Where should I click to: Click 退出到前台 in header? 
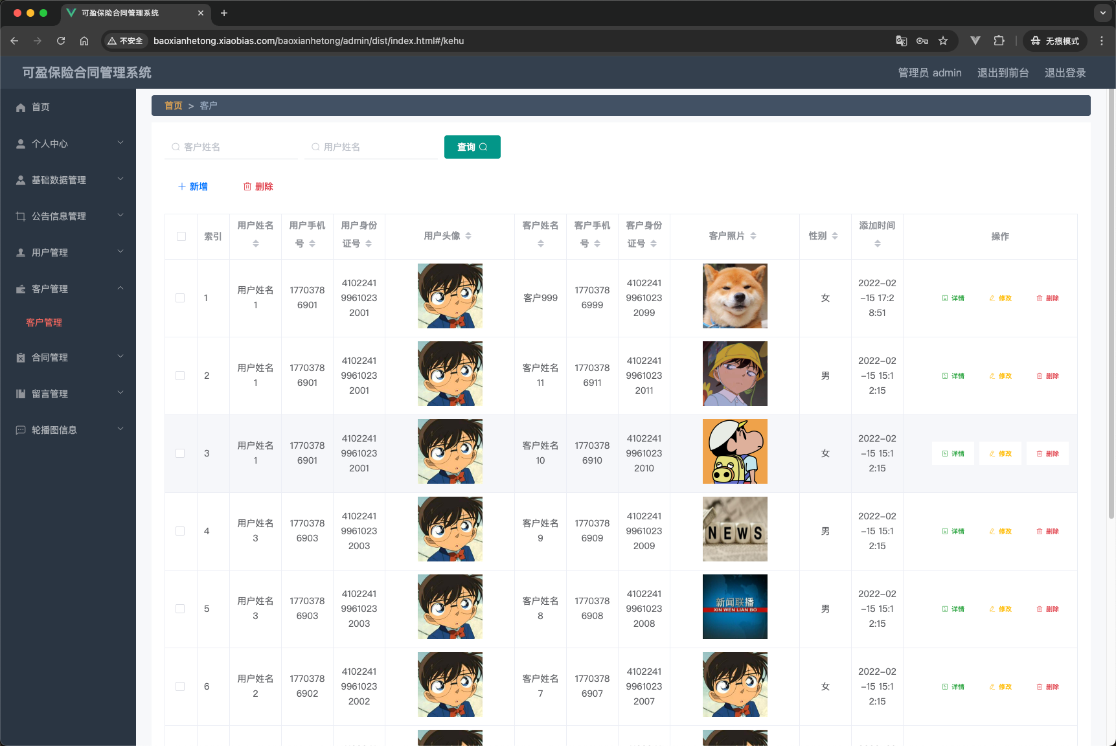tap(1003, 73)
